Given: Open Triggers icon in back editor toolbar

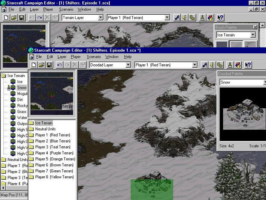Looking at the screenshot, I should [x=177, y=18].
